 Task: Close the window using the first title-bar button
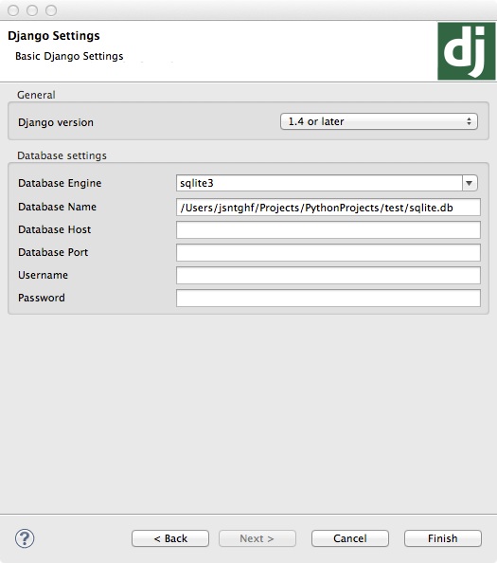[13, 10]
